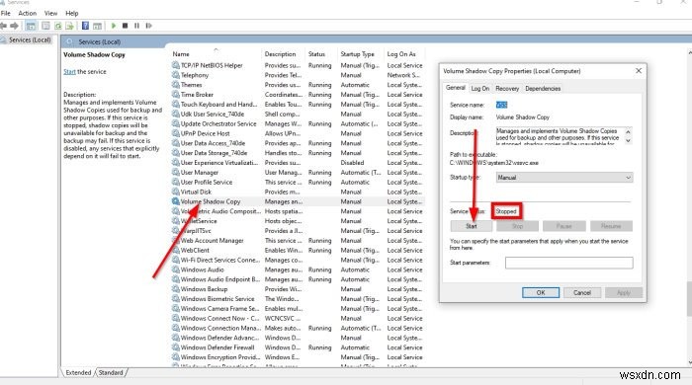Open the View menu
Image resolution: width=692 pixels, height=385 pixels.
point(50,13)
